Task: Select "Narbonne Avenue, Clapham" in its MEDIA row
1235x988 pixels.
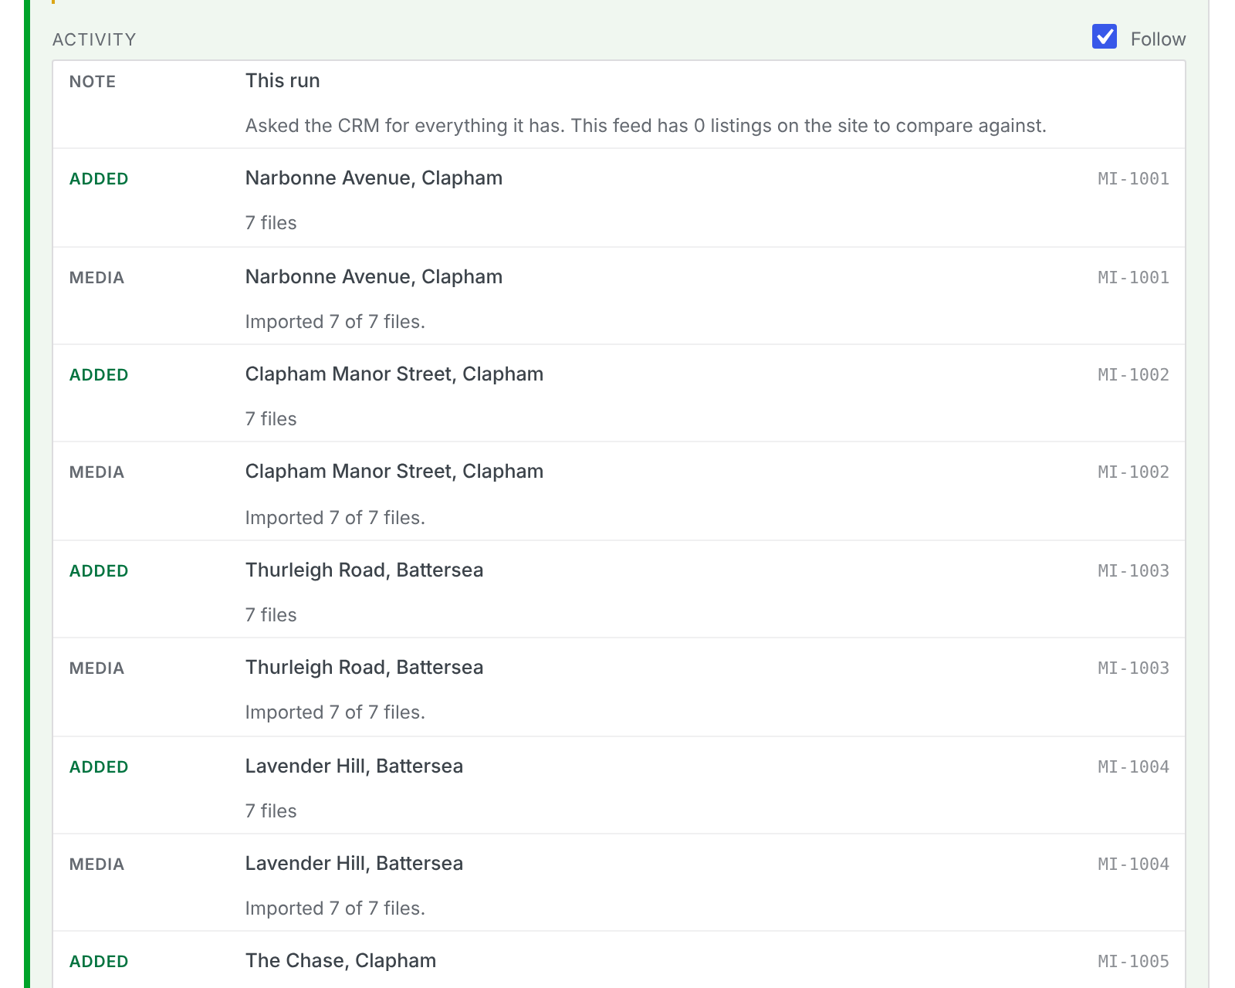Action: (x=374, y=277)
